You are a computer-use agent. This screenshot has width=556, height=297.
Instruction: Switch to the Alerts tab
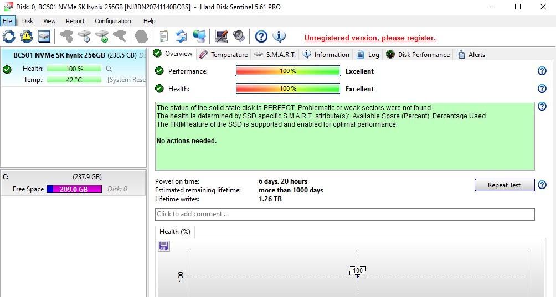pyautogui.click(x=471, y=55)
